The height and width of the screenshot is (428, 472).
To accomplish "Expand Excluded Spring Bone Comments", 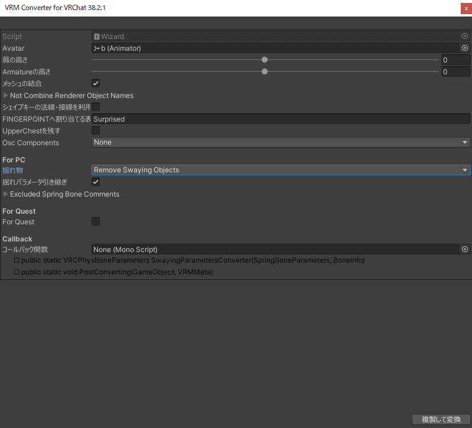I will (5, 194).
